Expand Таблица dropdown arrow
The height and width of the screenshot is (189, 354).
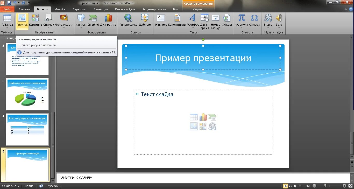[x=7, y=28]
